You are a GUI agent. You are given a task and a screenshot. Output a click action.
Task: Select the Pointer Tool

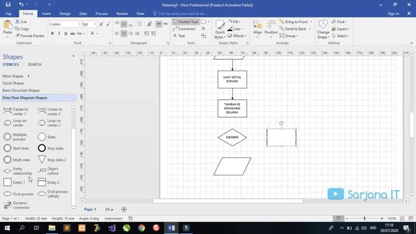[185, 21]
